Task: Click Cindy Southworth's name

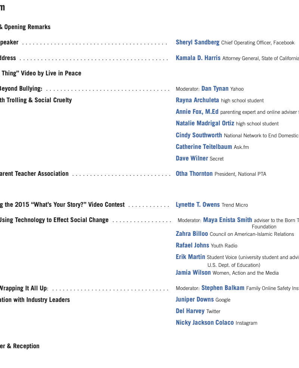Action: [x=199, y=135]
